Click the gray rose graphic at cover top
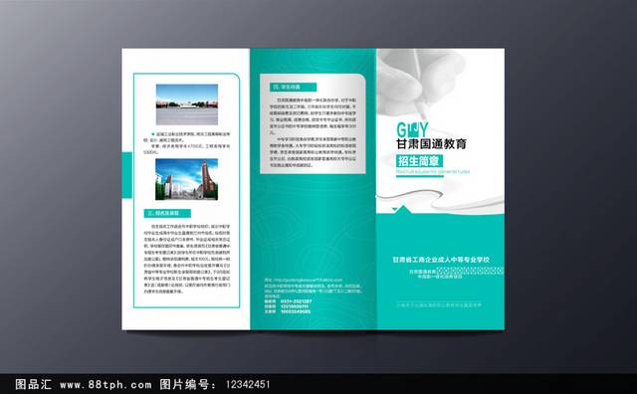Image resolution: width=637 pixels, height=394 pixels. (x=421, y=82)
